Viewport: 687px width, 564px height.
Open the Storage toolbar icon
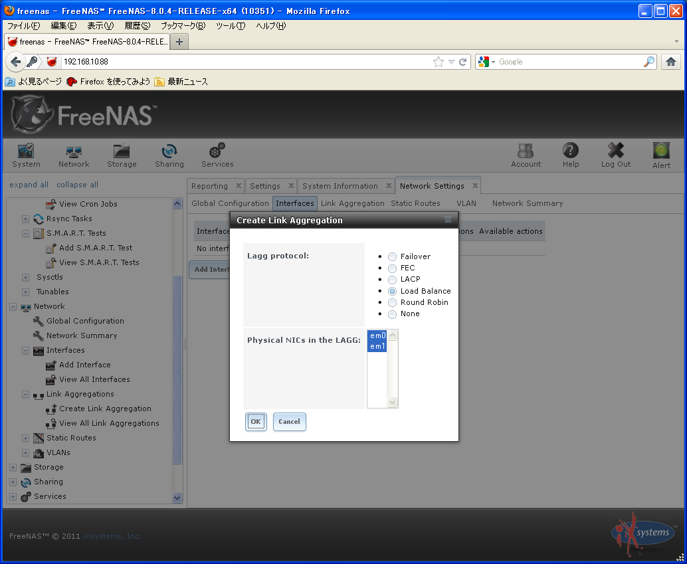click(122, 155)
